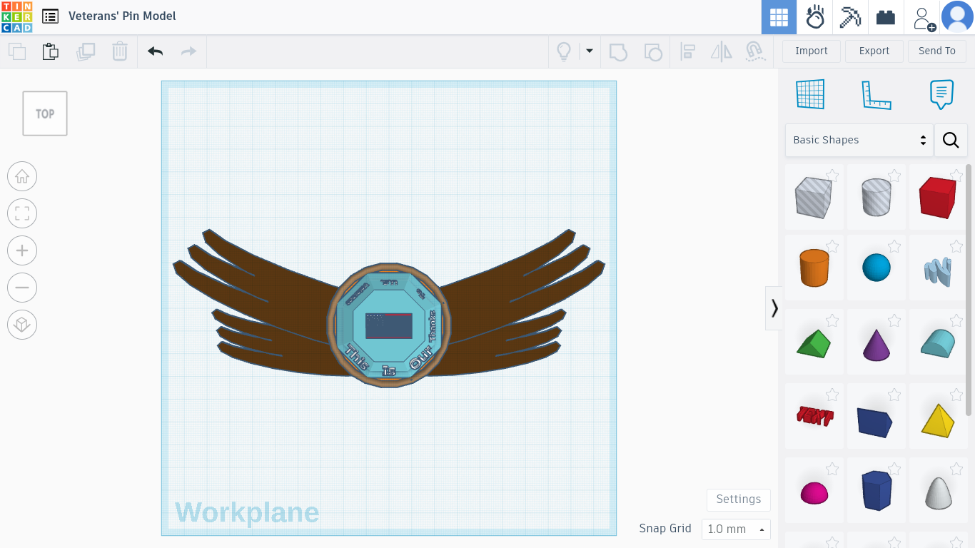Screen dimensions: 975x548
Task: Click the shapes search magnifier
Action: 951,140
